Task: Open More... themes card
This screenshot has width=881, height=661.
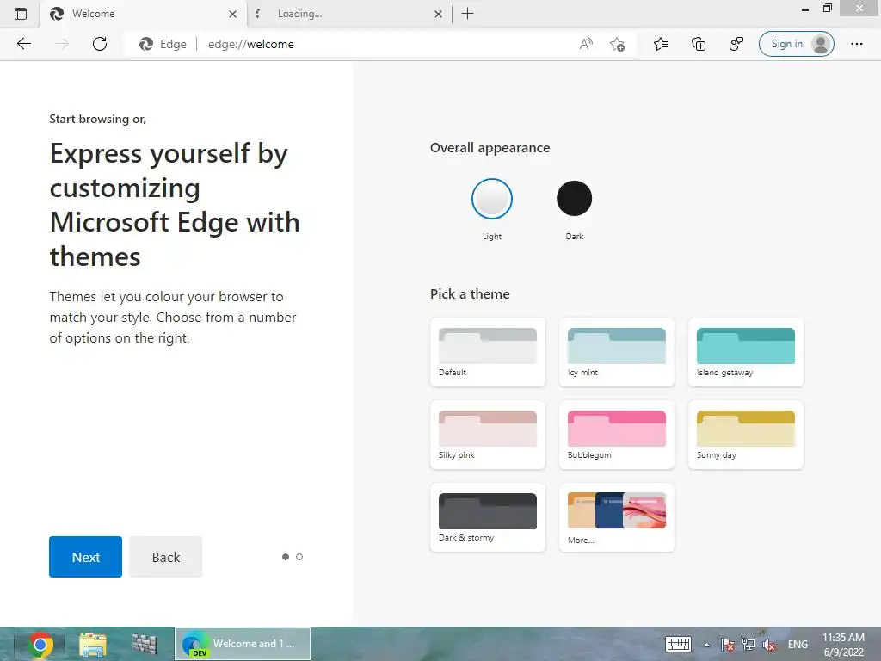Action: coord(616,517)
